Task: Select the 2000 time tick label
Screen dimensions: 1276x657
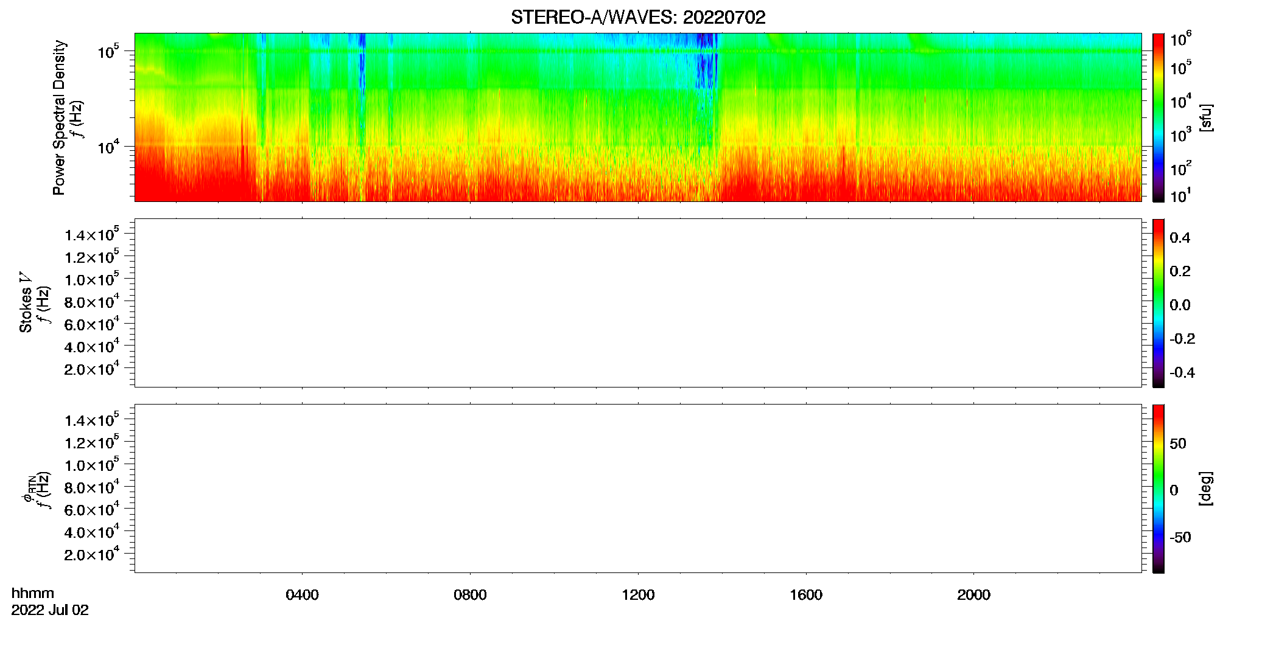Action: point(973,595)
